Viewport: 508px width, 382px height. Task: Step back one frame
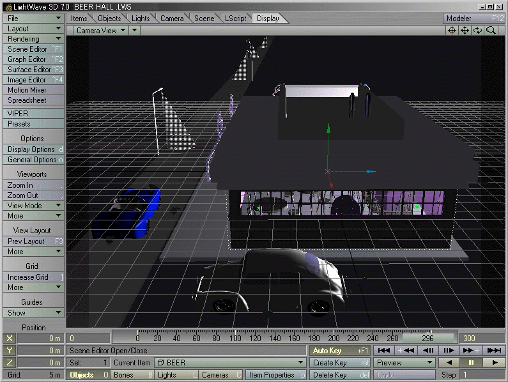[x=428, y=350]
